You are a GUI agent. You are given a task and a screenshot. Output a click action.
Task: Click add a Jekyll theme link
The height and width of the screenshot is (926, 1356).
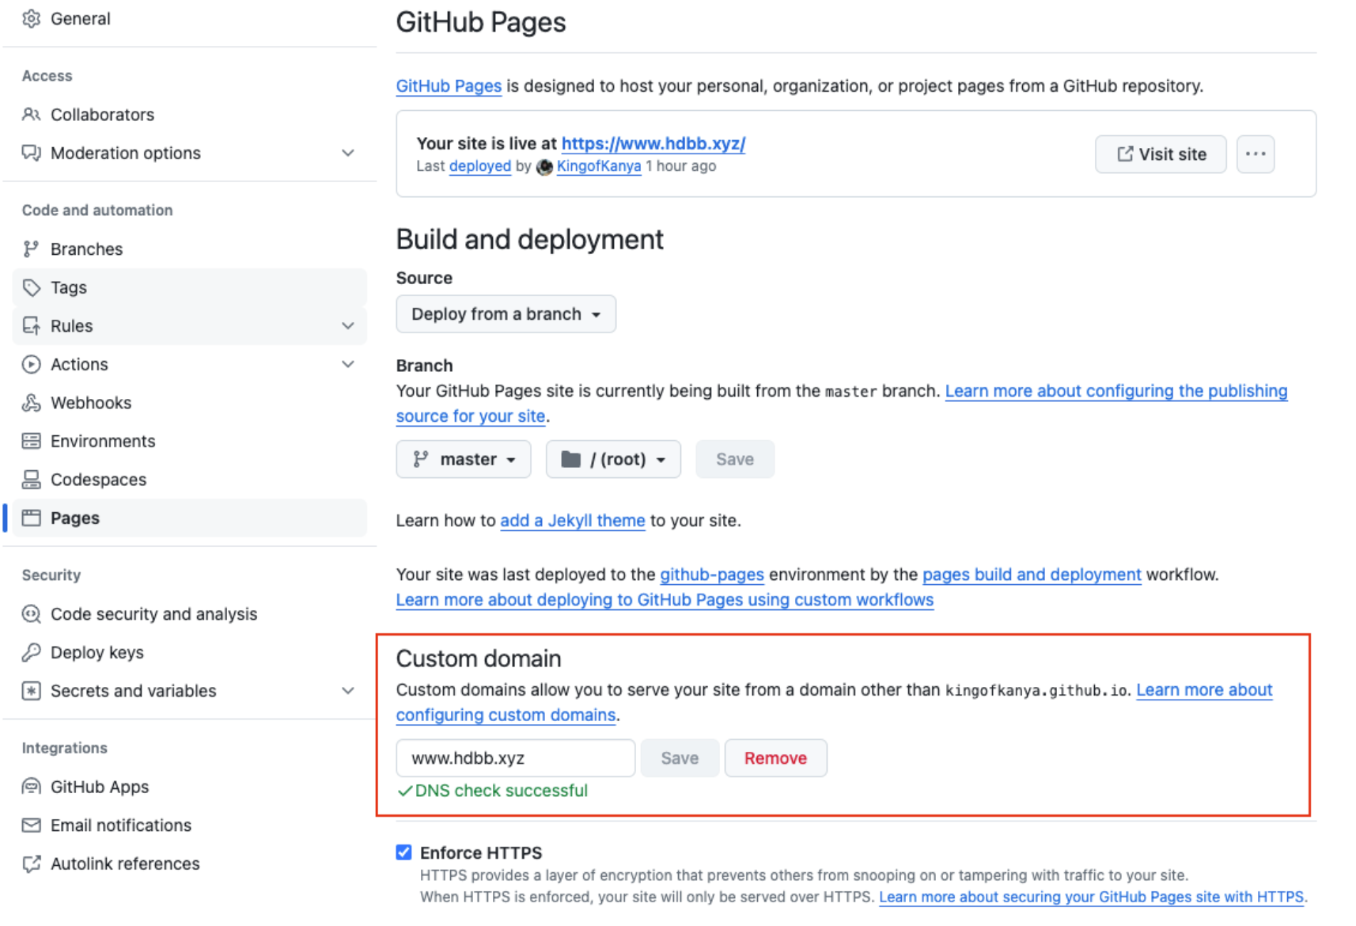click(x=573, y=520)
